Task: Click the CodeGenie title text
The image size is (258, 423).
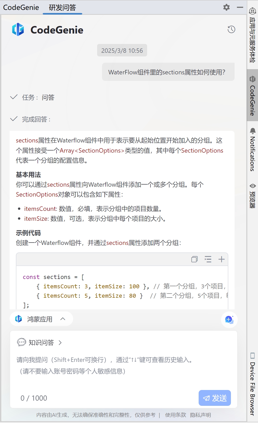Action: click(57, 30)
